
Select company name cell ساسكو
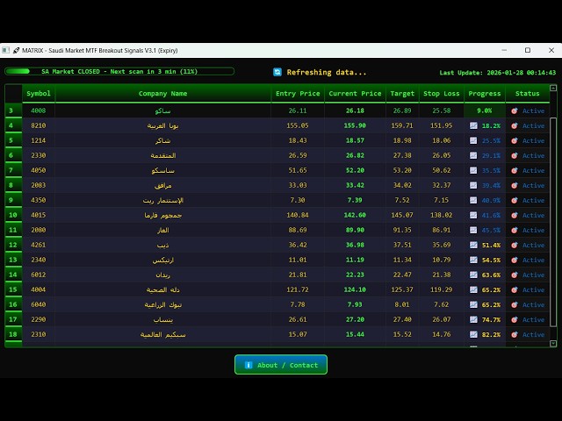[x=163, y=170]
